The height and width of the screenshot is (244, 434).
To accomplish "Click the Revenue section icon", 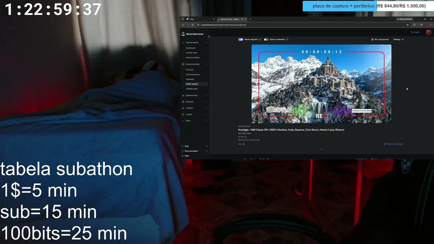I will pos(183,102).
